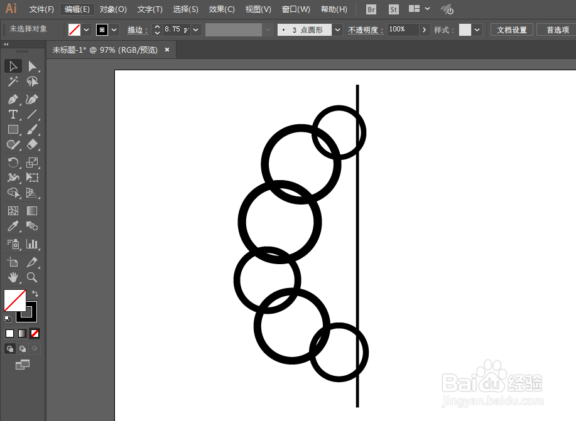Increase stroke weight with the stepper arrow

click(x=156, y=26)
